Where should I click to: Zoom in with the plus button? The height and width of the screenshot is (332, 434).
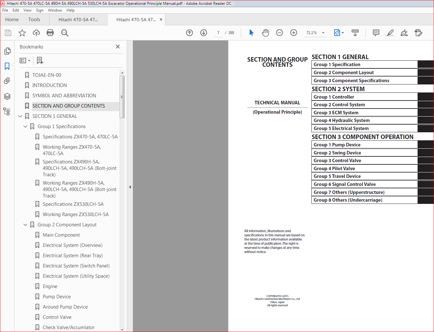294,33
